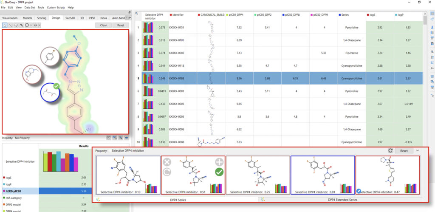Select the DPP4 Extended Series tab
Image resolution: width=435 pixels, height=212 pixels.
342,199
